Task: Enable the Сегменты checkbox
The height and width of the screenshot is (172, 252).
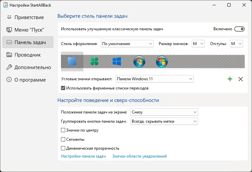Action: coord(63,139)
